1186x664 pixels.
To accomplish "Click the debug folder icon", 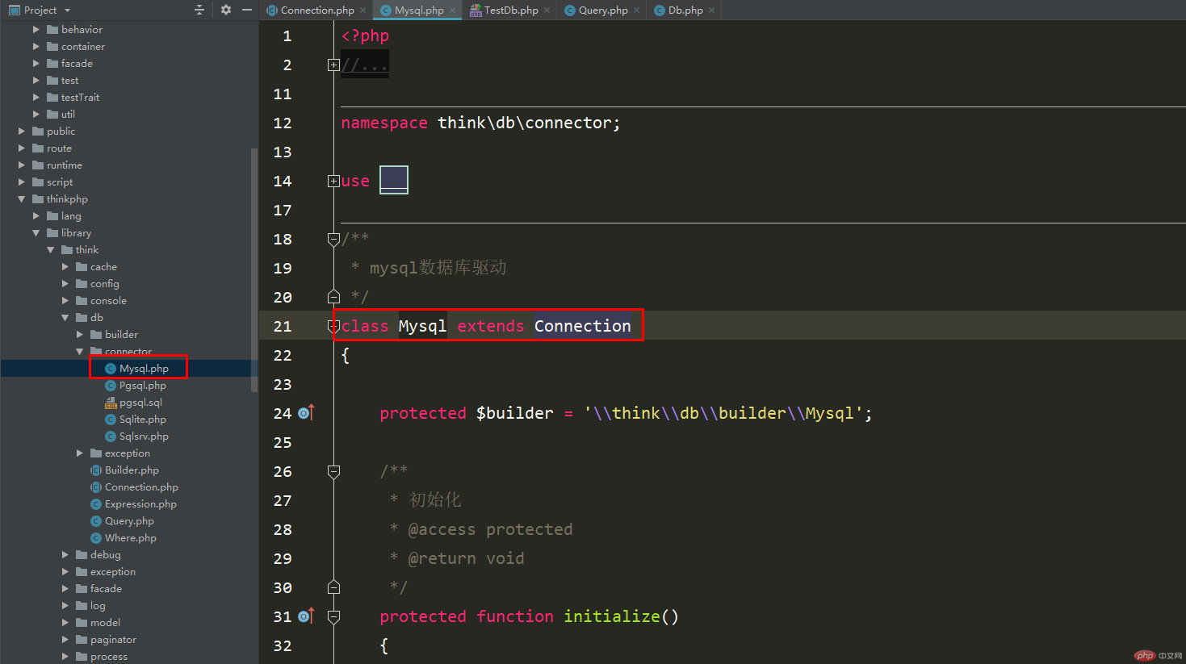I will click(82, 555).
